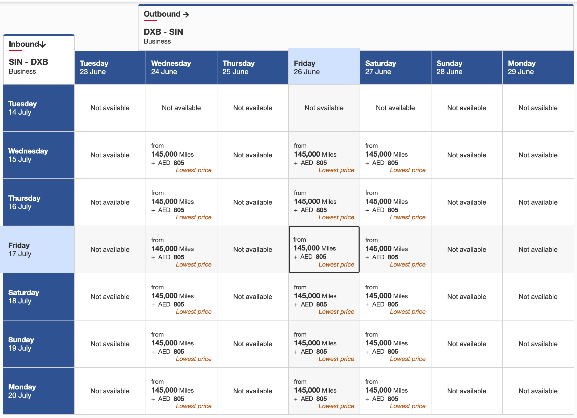This screenshot has height=418, width=577.
Task: Click the Outbound right arrow icon
Action: point(186,15)
